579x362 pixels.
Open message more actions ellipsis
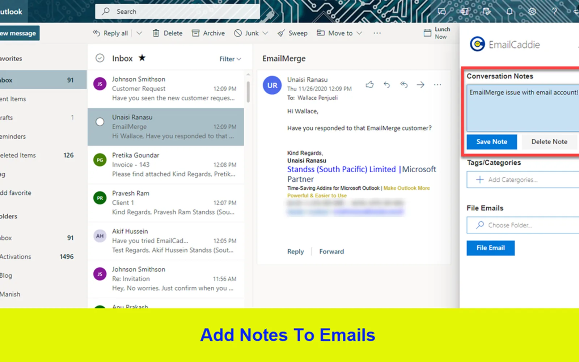pyautogui.click(x=438, y=85)
